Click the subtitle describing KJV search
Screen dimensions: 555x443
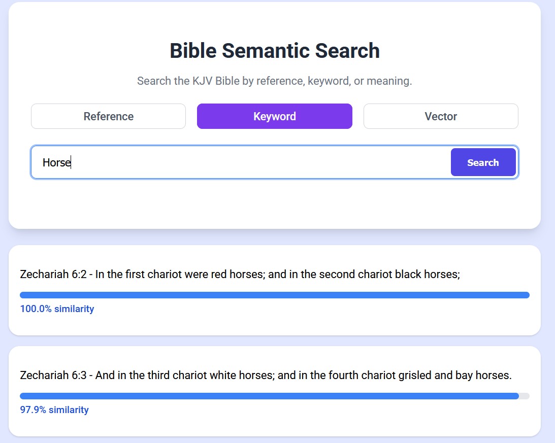click(274, 81)
